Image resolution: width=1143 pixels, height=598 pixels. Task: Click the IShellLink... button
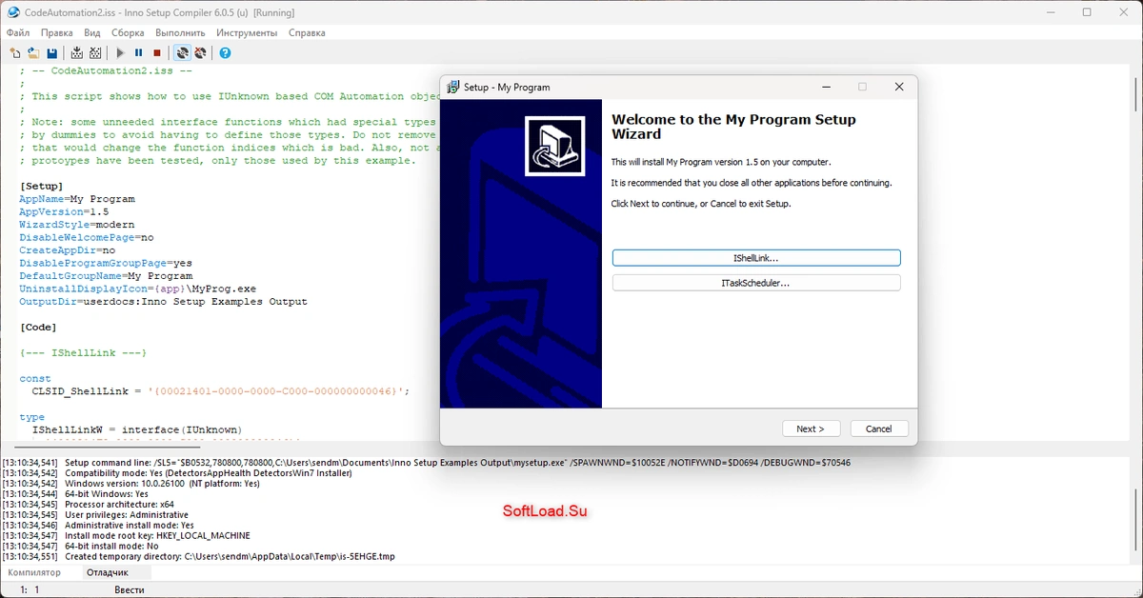[756, 258]
